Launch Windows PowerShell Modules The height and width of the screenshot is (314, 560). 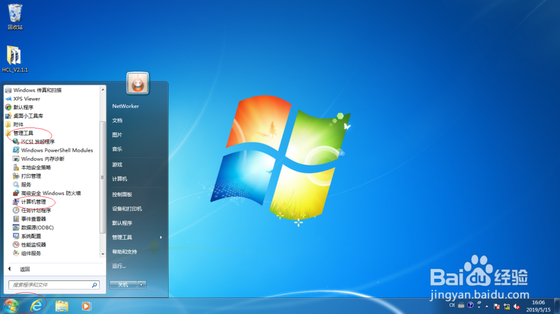pos(53,150)
